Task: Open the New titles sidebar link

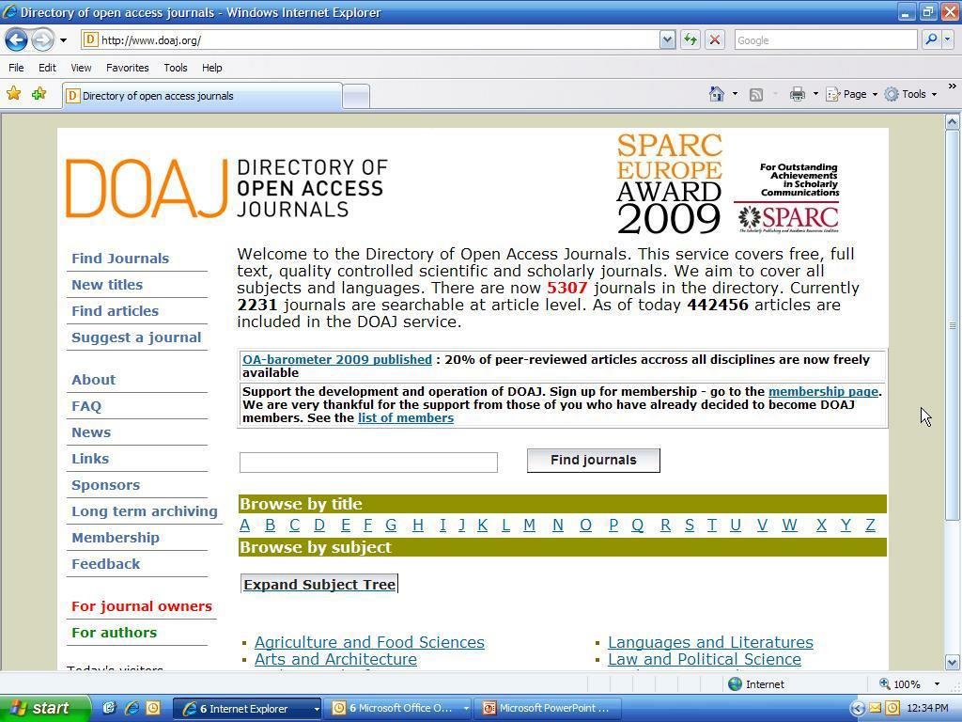Action: click(x=107, y=285)
